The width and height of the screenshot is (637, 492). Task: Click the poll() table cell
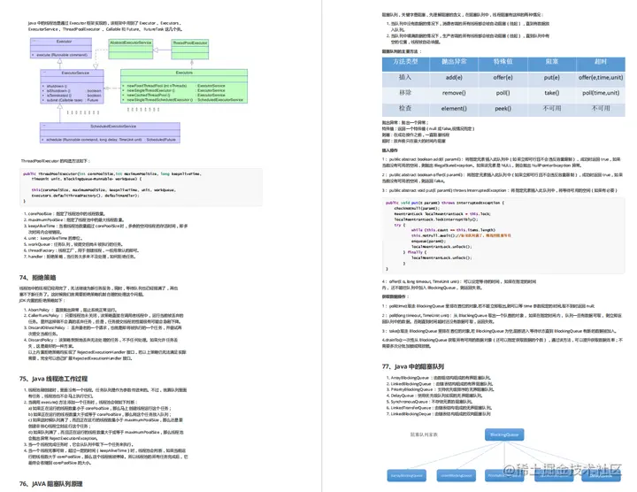pos(503,93)
